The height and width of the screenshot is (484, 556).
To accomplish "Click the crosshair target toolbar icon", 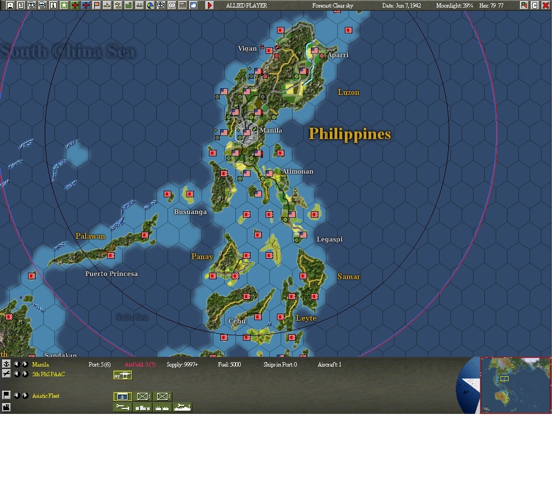I will coord(161,5).
